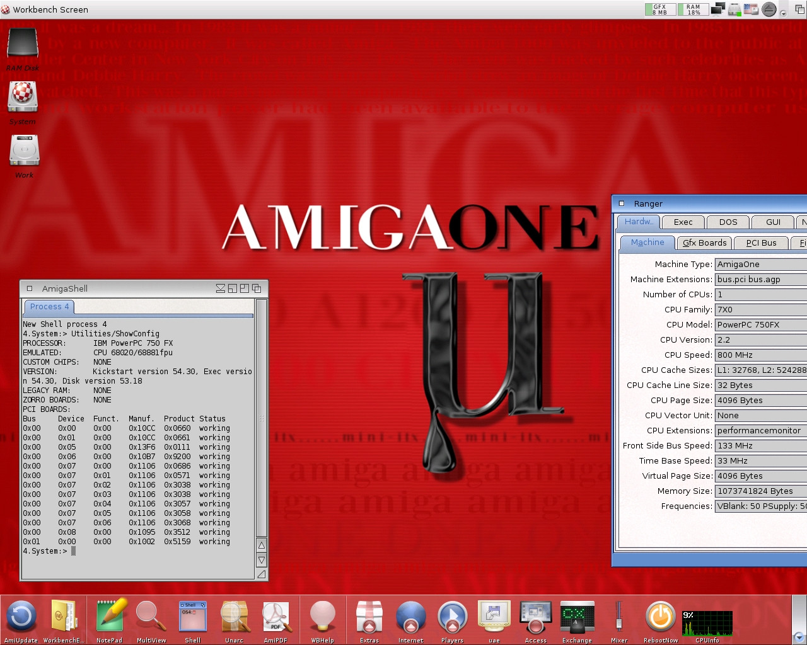The height and width of the screenshot is (645, 807).
Task: Click the GFX memory gauge
Action: coord(659,9)
